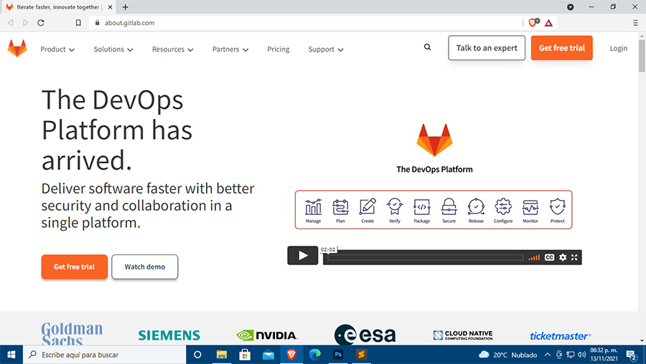Click the Protect shield icon
The width and height of the screenshot is (646, 364).
coord(558,206)
